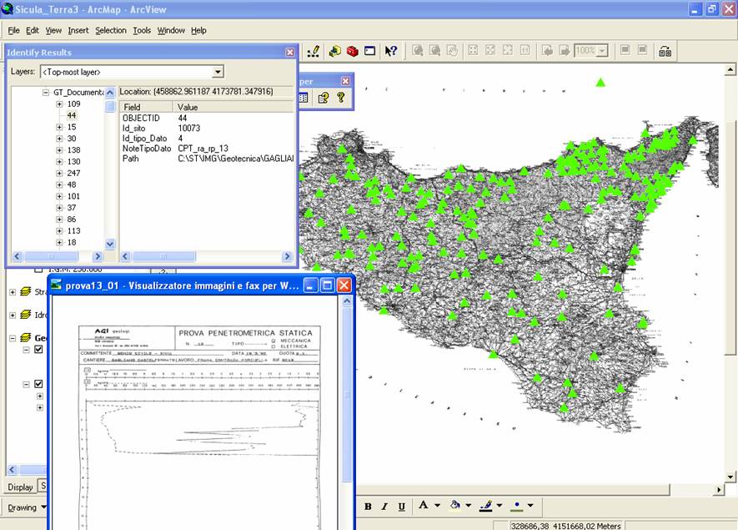Uncheck the first sublayer checkbox under Geo group
The height and width of the screenshot is (530, 738).
tap(38, 350)
